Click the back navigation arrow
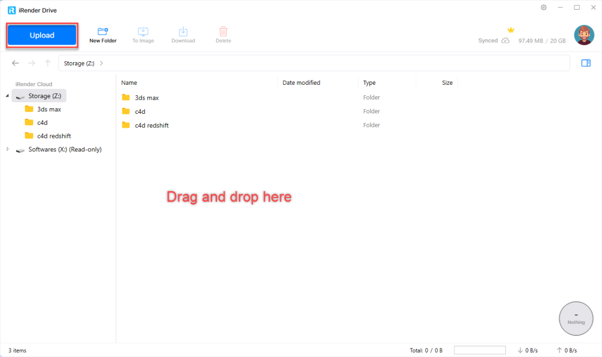Viewport: 602px width, 357px height. (16, 63)
